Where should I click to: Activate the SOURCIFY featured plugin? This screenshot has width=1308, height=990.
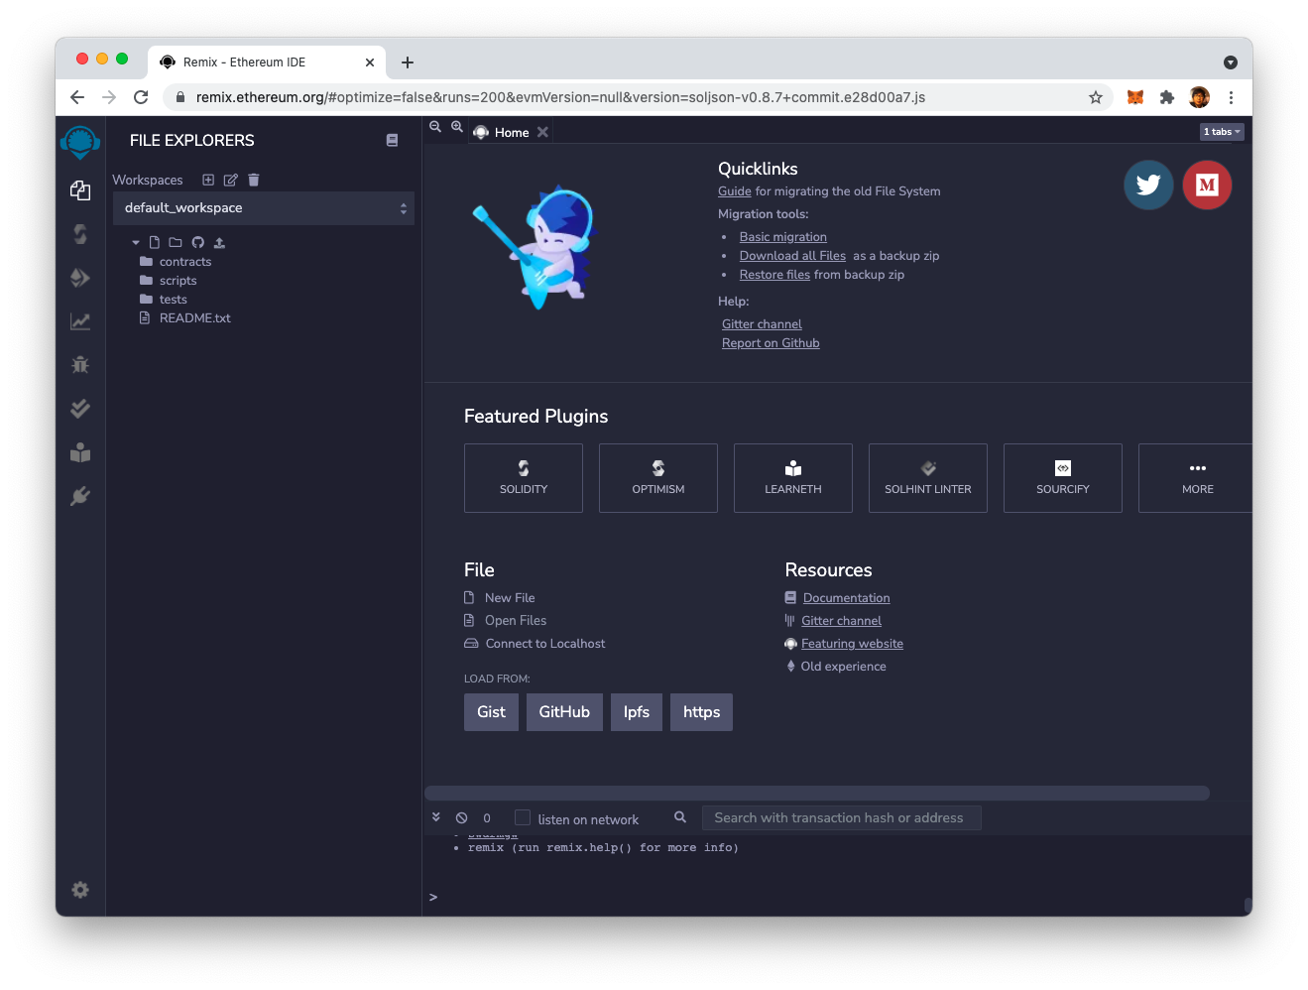(x=1063, y=478)
